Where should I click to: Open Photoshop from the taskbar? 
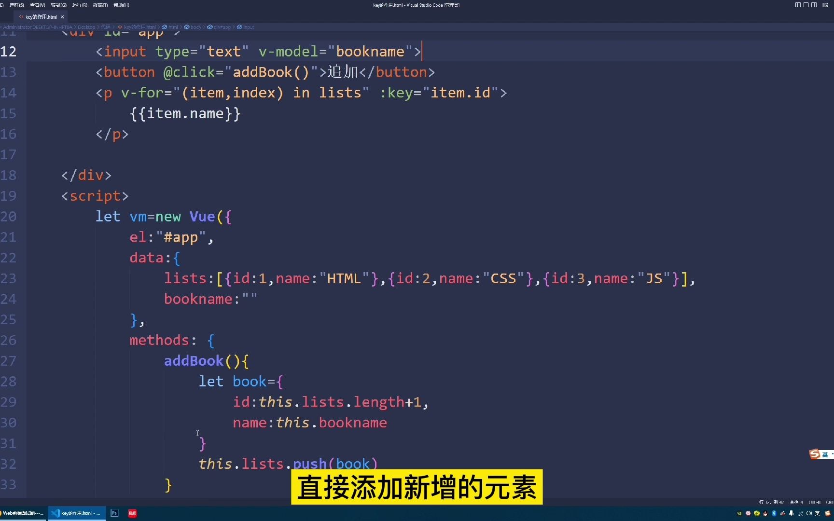pos(114,513)
